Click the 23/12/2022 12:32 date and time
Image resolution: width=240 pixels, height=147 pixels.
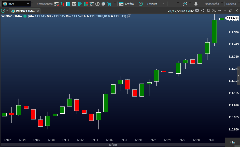(181, 11)
